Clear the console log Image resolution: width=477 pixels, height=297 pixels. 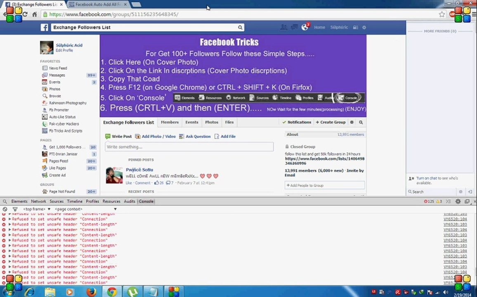tap(5, 209)
